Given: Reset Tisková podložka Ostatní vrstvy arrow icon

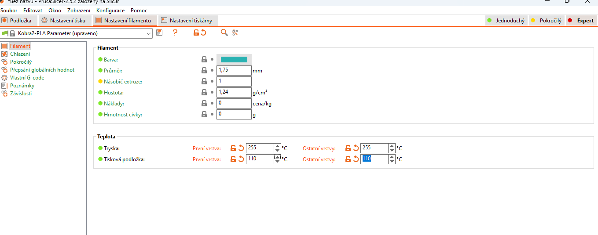Looking at the screenshot, I should click(x=356, y=159).
